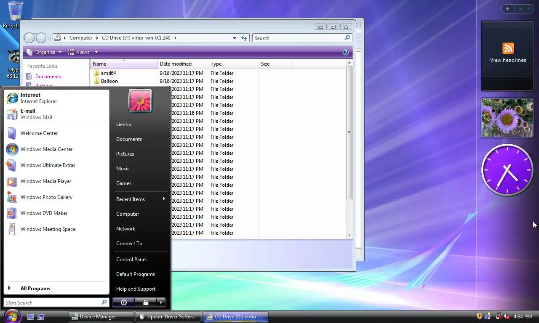539x323 pixels.
Task: Click the RSS View headlines gadget
Action: [x=508, y=56]
